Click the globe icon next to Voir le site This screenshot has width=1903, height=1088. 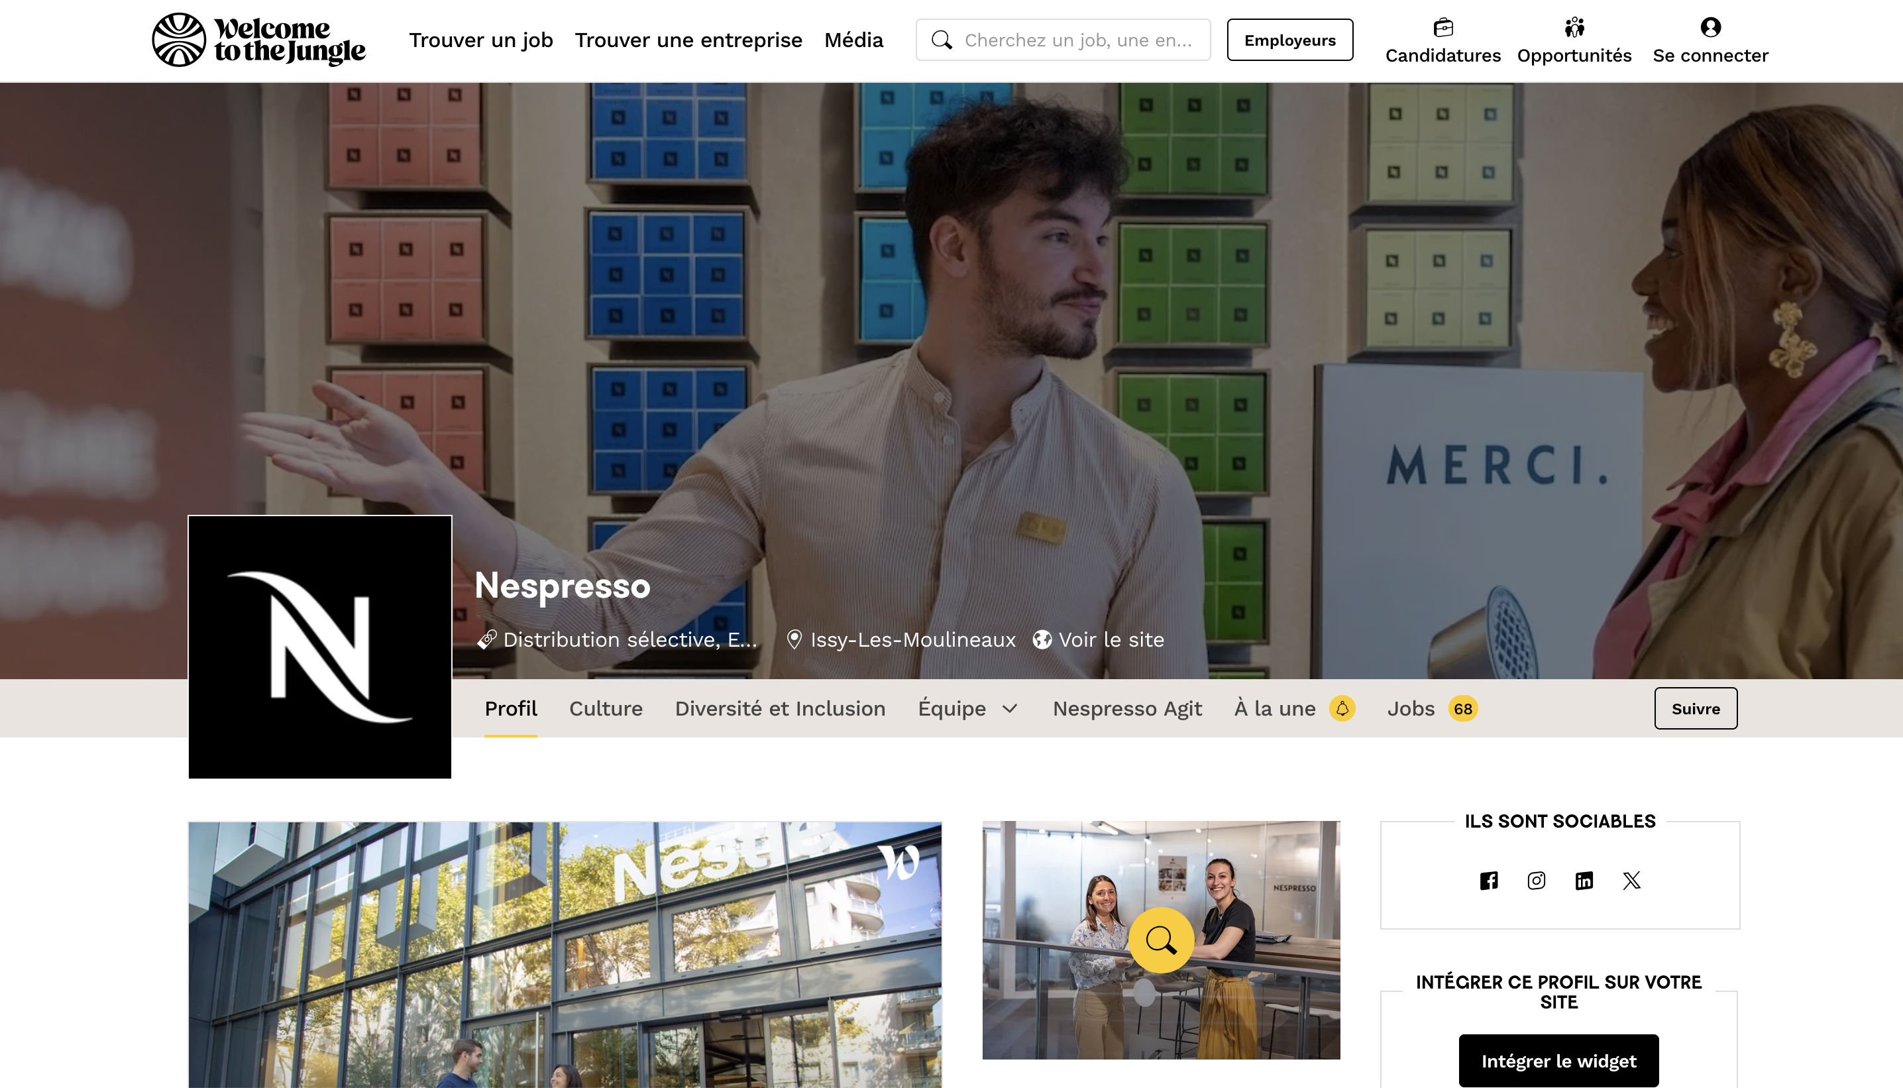pyautogui.click(x=1042, y=639)
